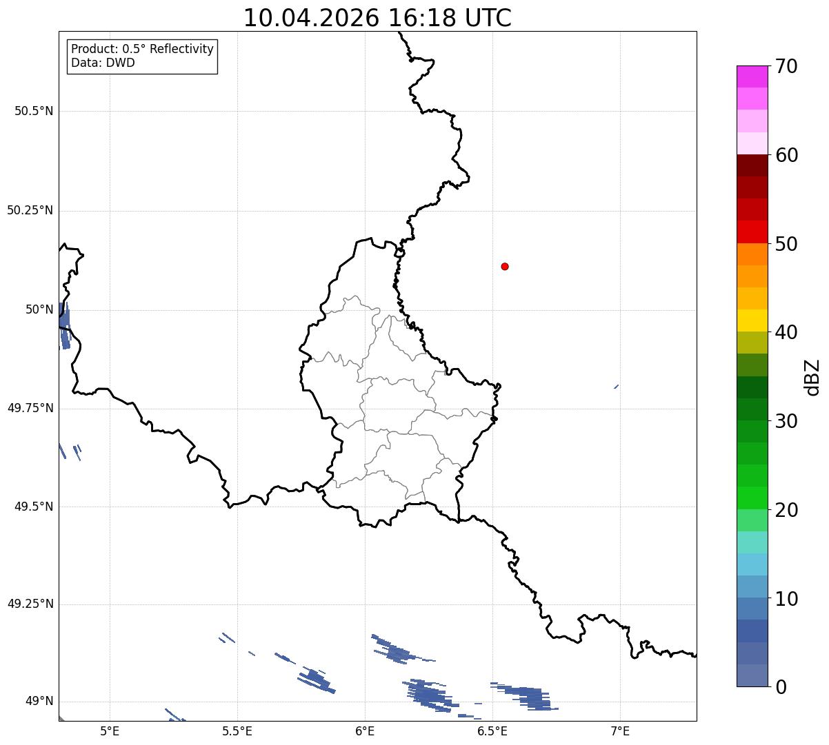Click the red radar station marker
Screen dimensions: 829x745
coord(505,266)
